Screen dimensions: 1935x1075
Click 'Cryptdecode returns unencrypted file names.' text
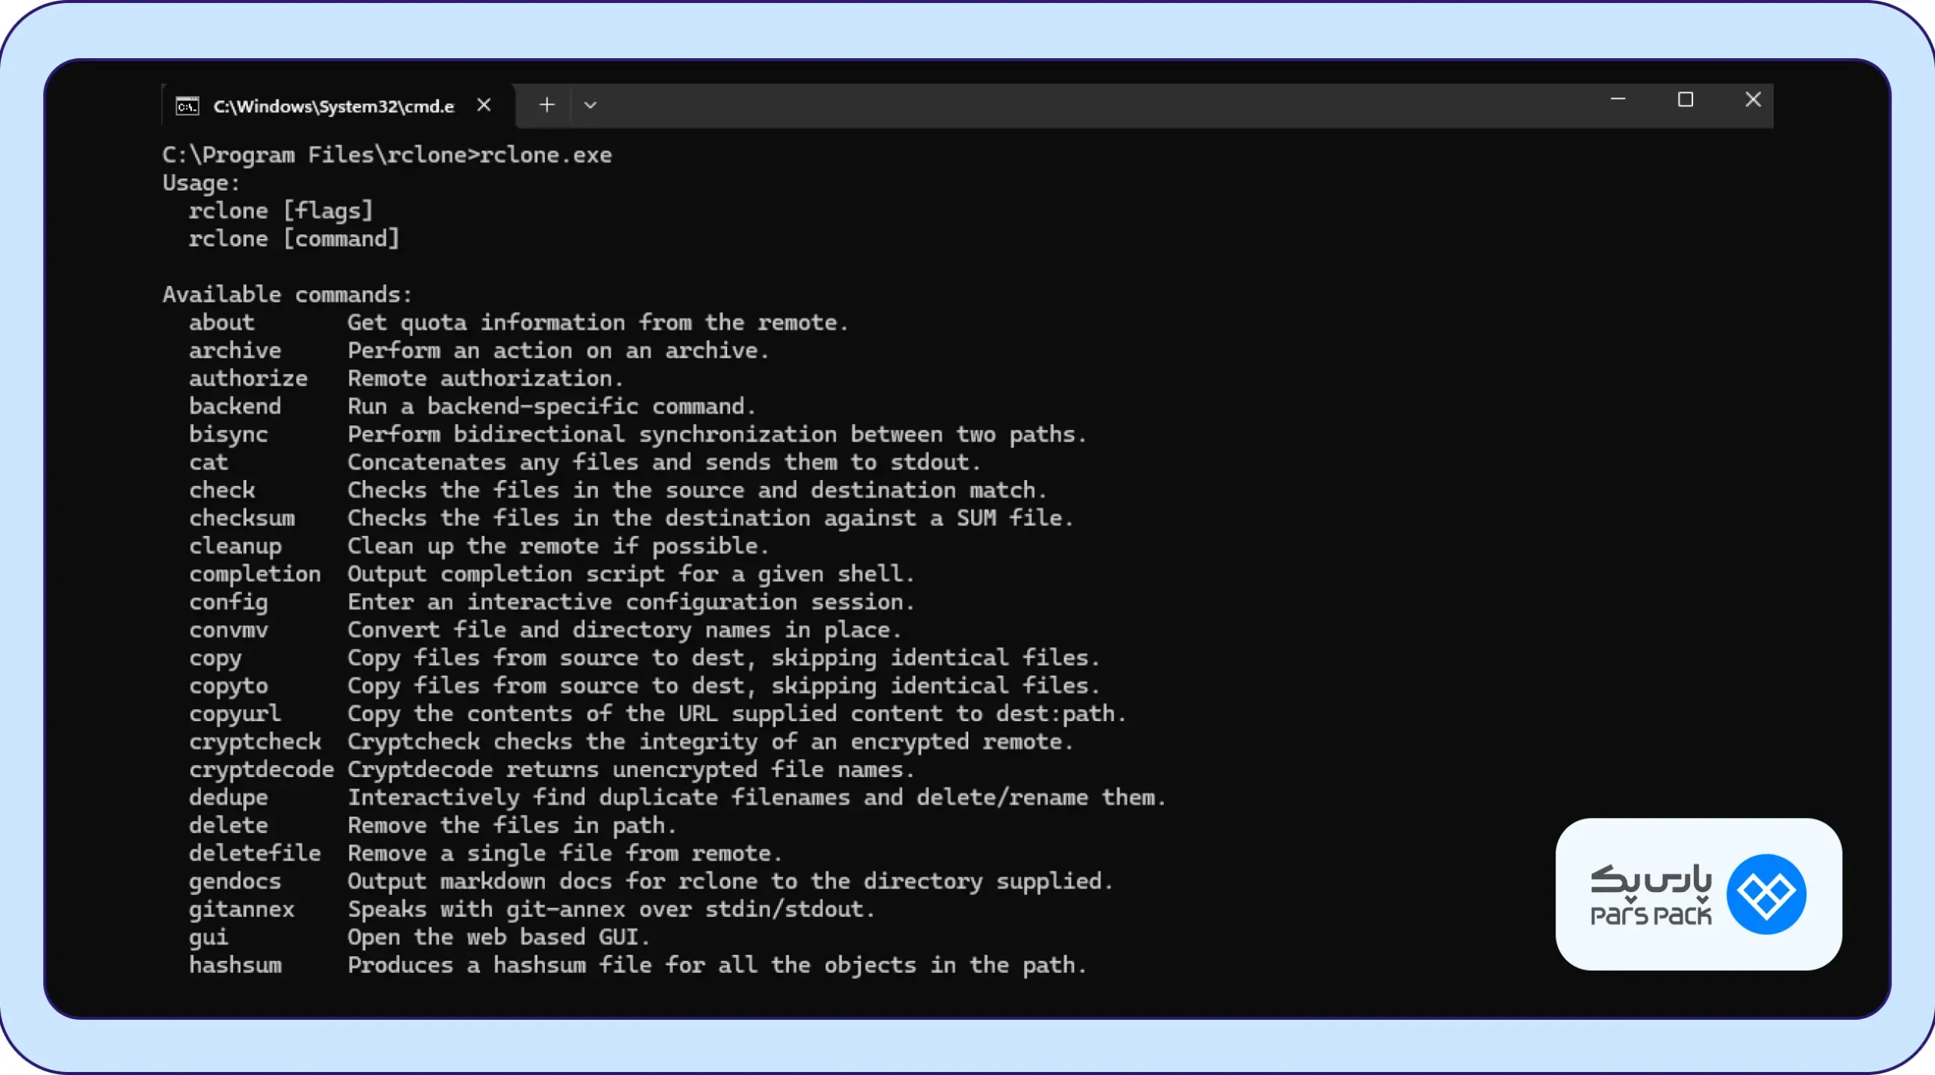631,770
